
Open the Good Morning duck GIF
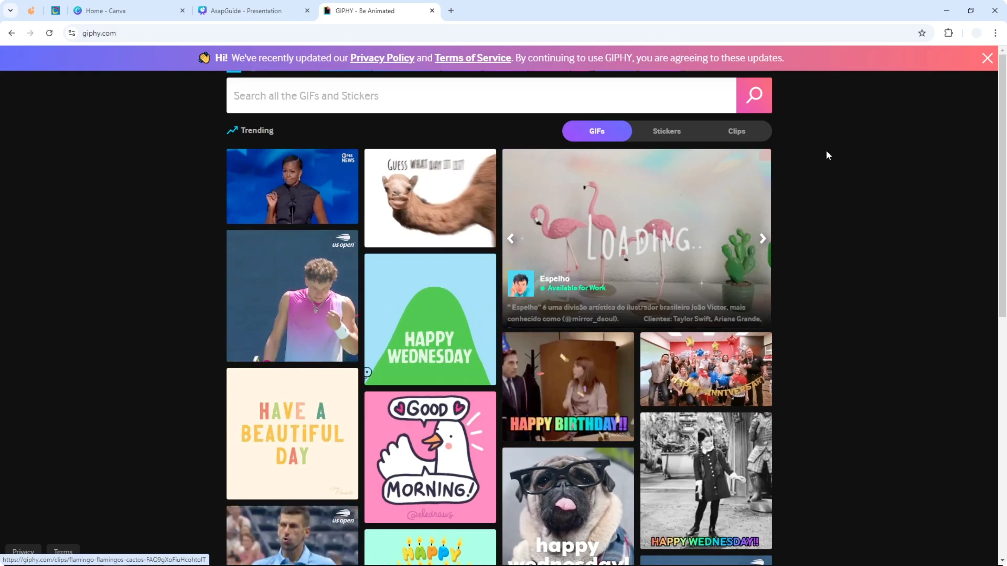pyautogui.click(x=430, y=457)
